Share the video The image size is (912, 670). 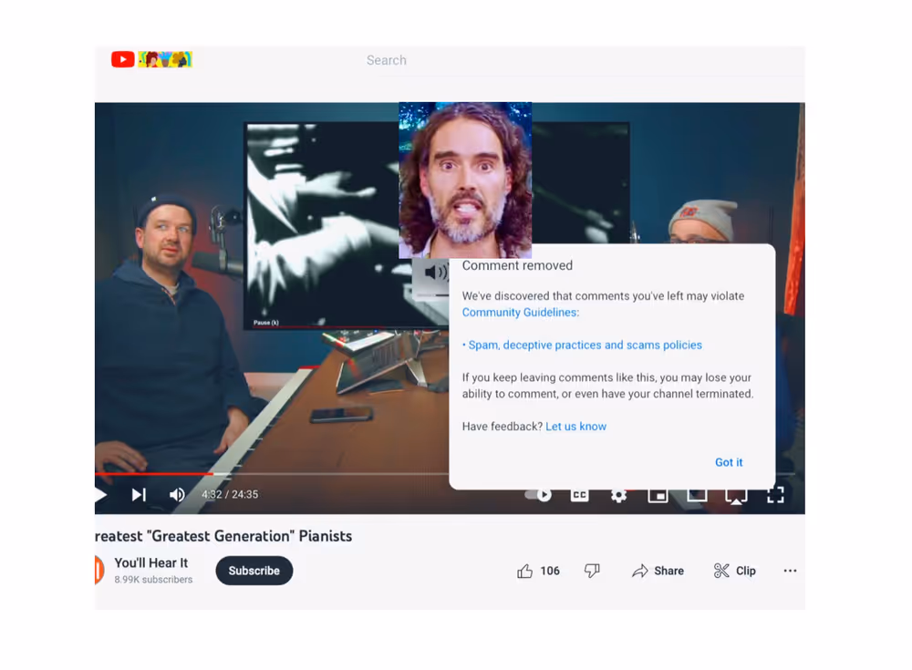(x=658, y=571)
